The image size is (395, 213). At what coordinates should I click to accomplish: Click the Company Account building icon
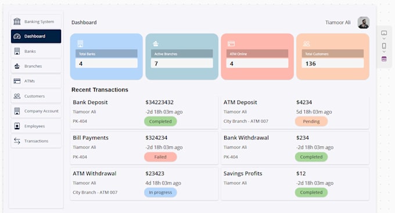coord(17,111)
